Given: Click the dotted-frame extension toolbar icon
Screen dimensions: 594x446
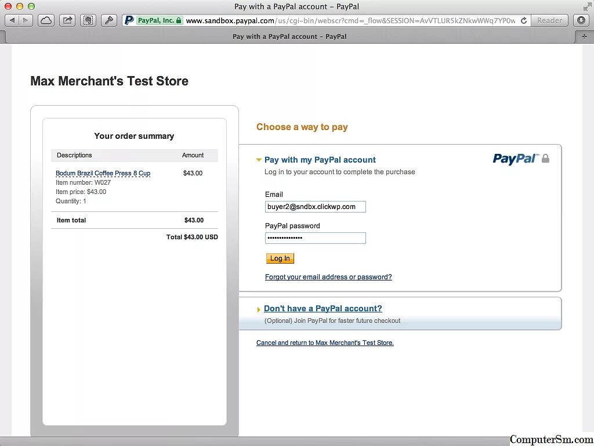Looking at the screenshot, I should (88, 20).
